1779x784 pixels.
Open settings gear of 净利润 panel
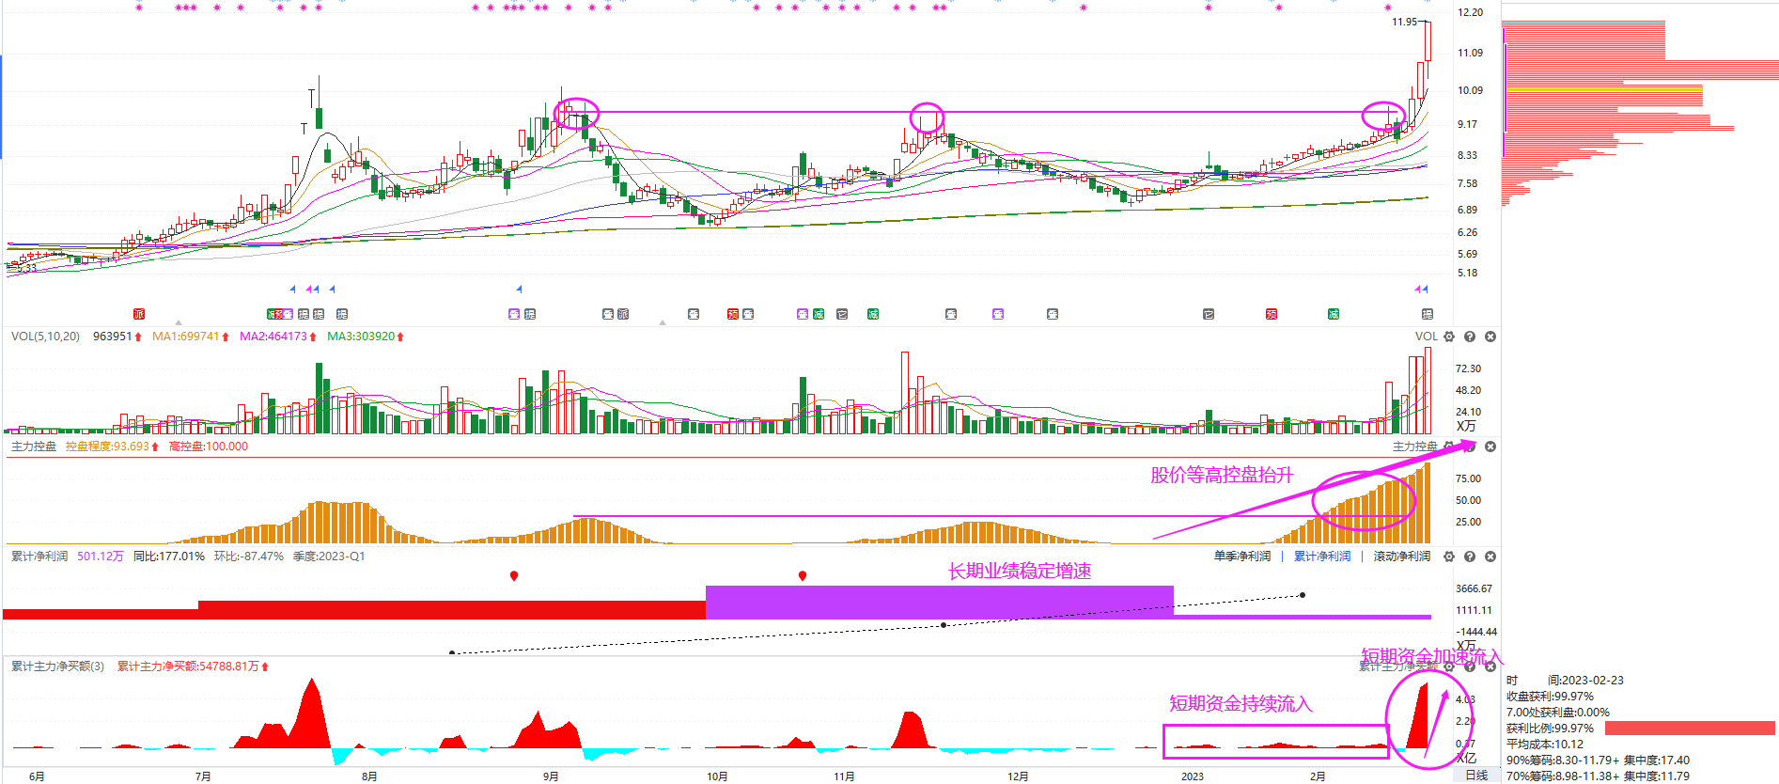1449,557
